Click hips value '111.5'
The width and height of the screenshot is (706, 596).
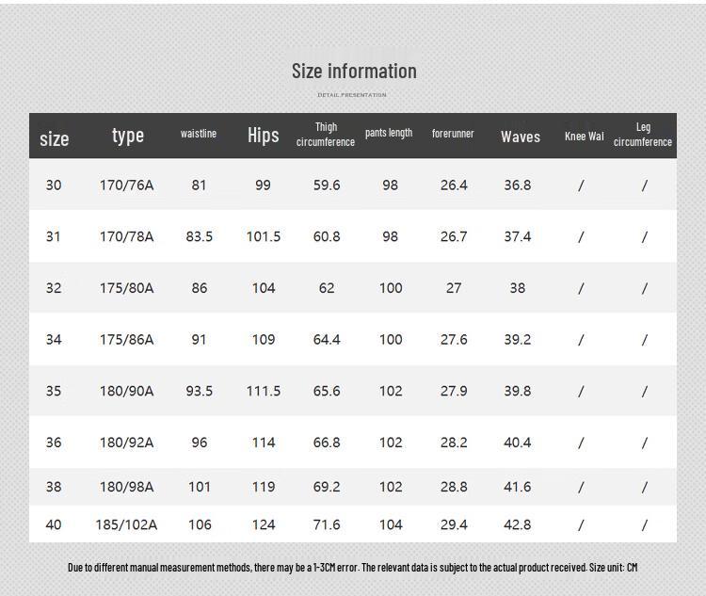[264, 391]
